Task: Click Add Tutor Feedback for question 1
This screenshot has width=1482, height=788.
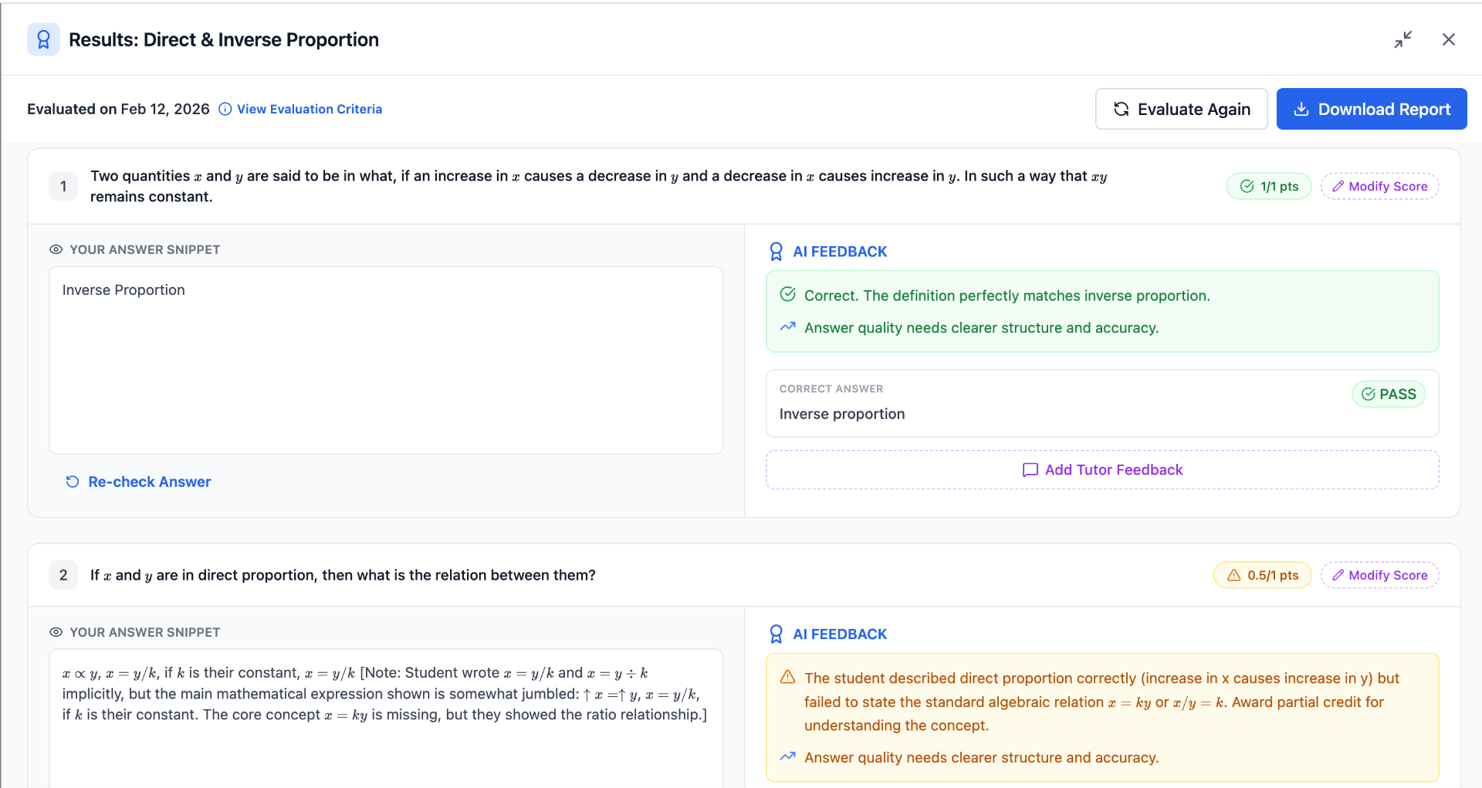Action: [x=1102, y=469]
